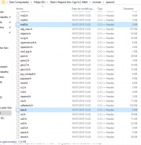Viewport: 141px width, 145px height.
Task: Expand chevron after include breadcrumb
Action: click(103, 2)
